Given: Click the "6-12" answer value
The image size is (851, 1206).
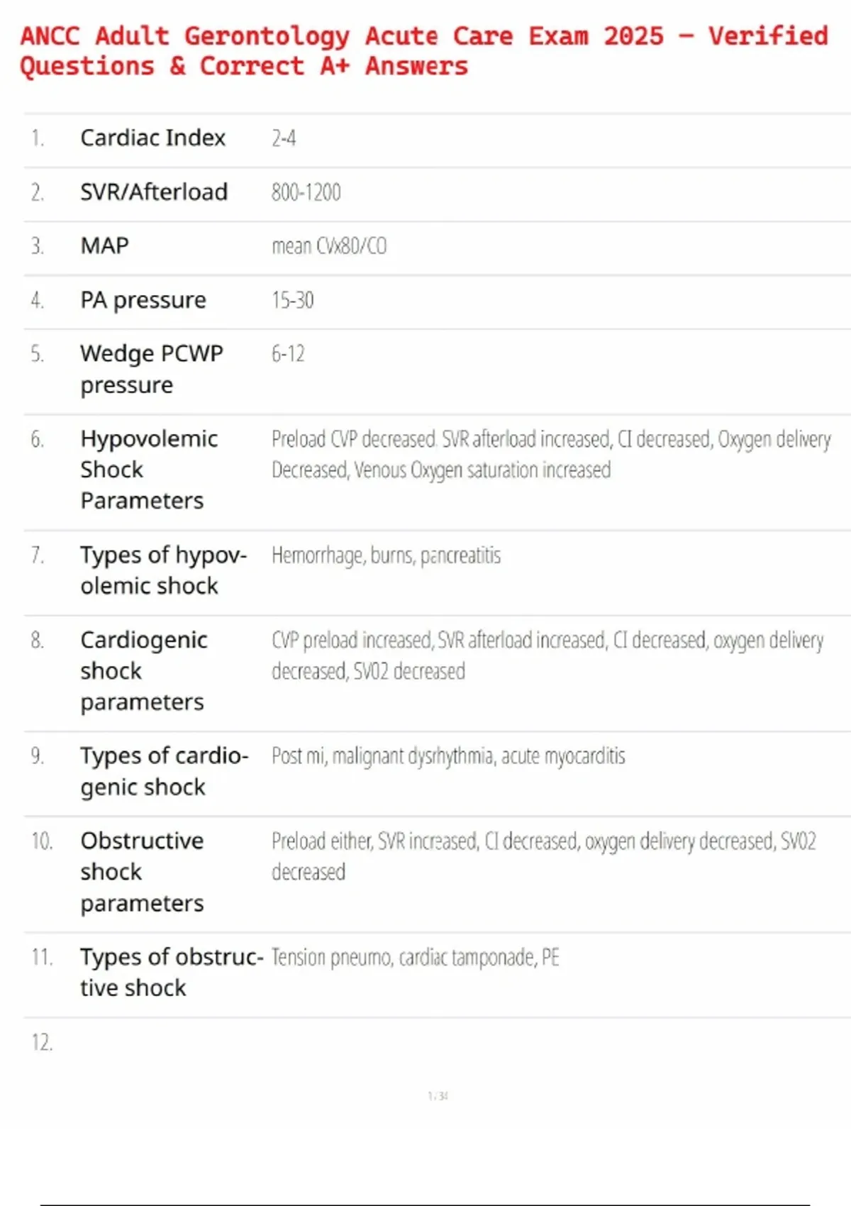Looking at the screenshot, I should coord(288,353).
